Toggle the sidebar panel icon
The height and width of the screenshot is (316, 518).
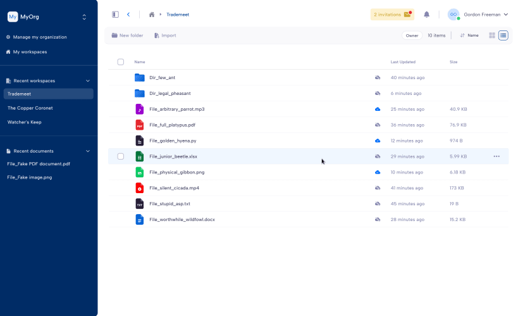[115, 15]
